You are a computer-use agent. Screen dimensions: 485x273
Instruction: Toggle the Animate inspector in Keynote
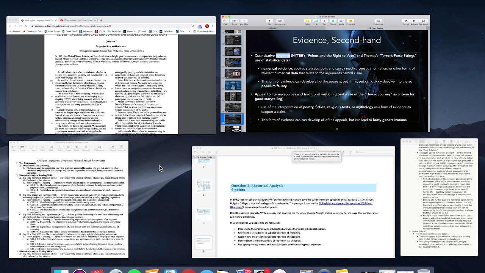tap(414, 22)
